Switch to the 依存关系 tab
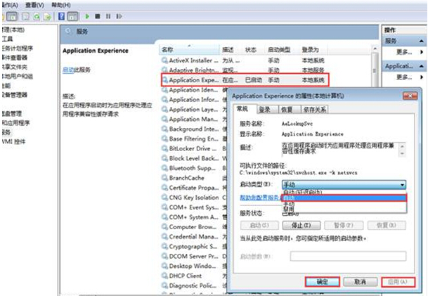Image resolution: width=428 pixels, height=296 pixels. pyautogui.click(x=313, y=110)
